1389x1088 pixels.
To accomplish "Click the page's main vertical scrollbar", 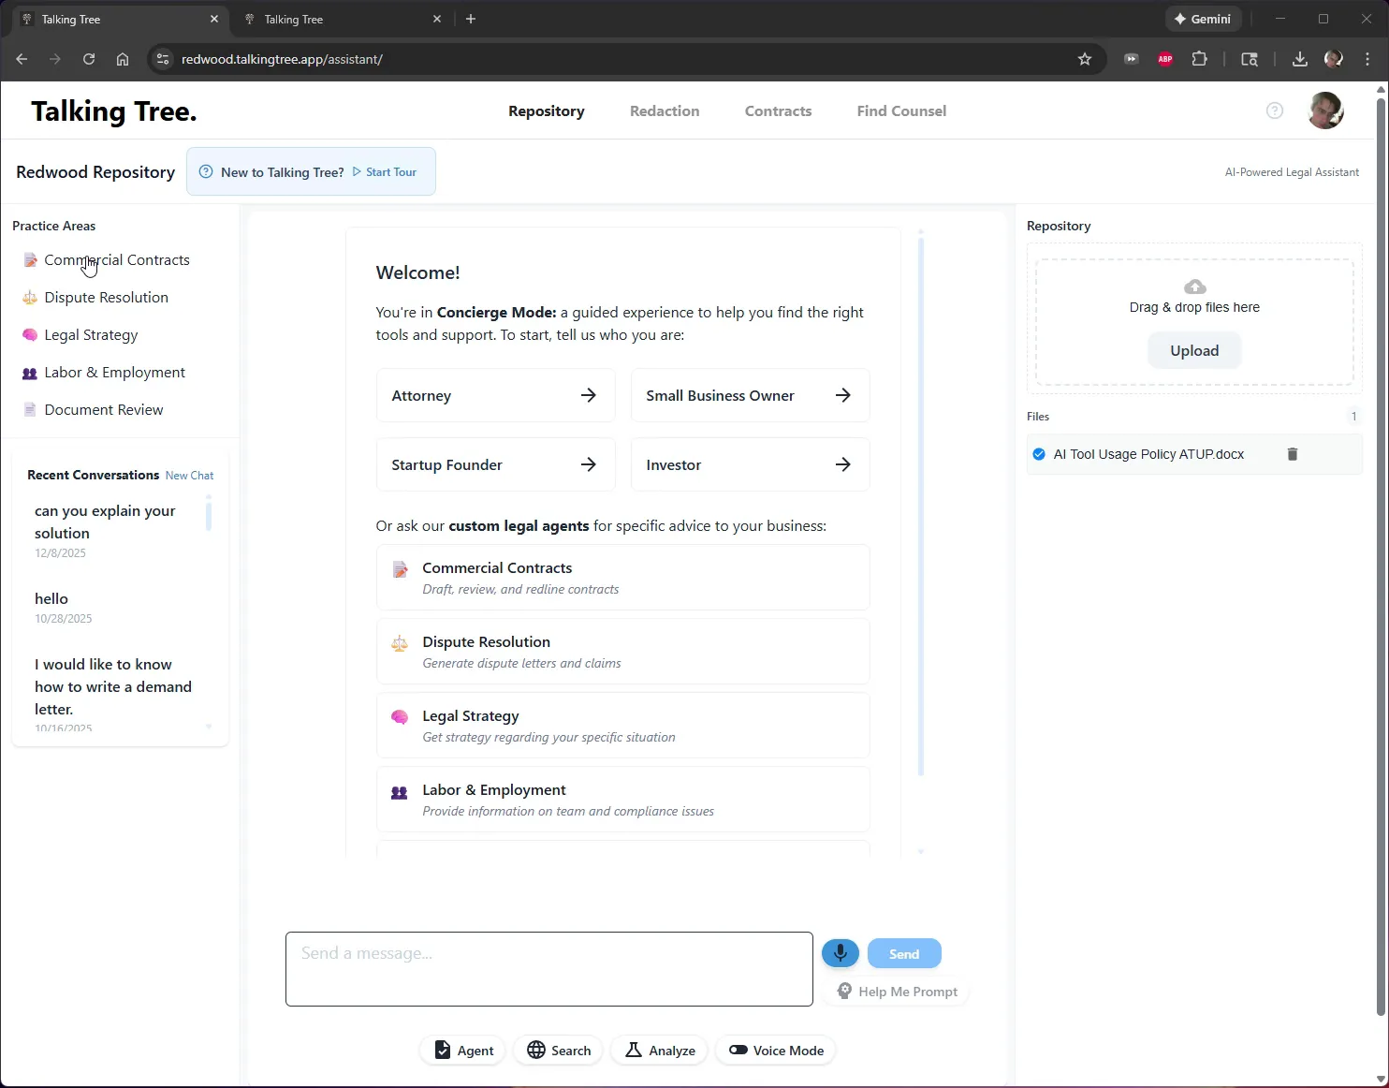I will [1381, 555].
